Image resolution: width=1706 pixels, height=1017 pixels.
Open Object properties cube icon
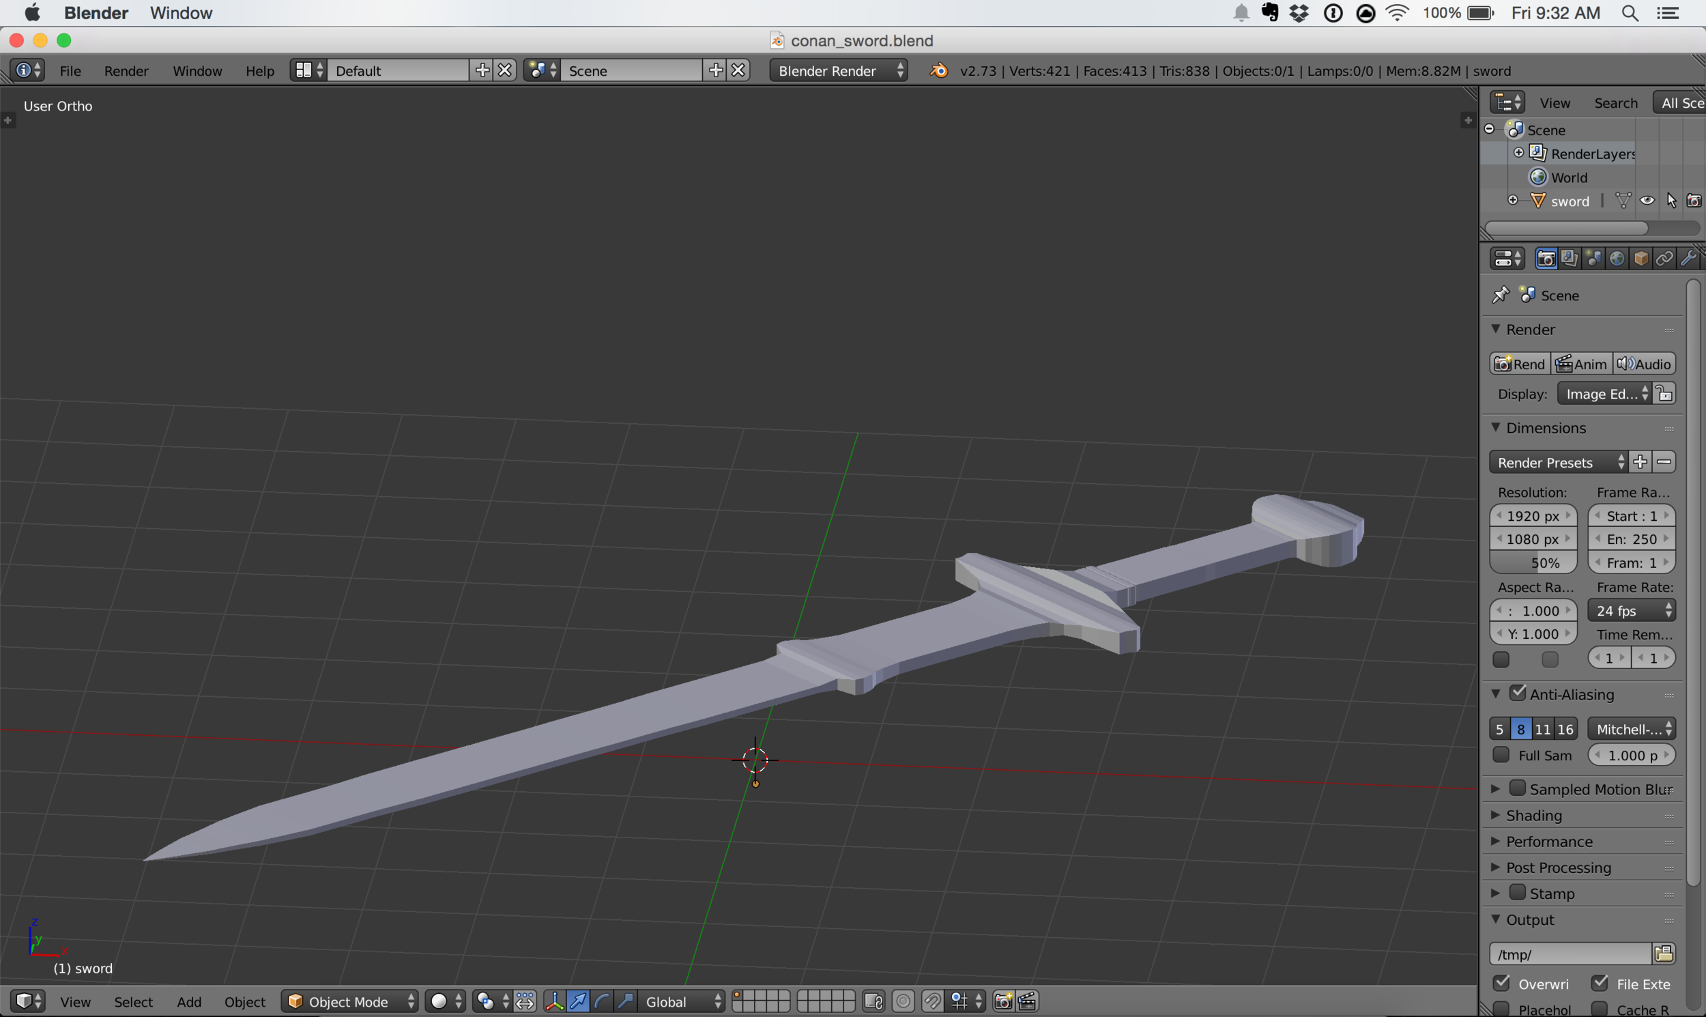(x=1642, y=259)
